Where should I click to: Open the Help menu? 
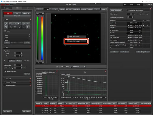(x=139, y=5)
